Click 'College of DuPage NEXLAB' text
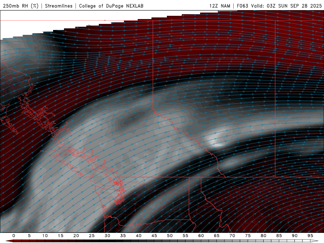324x243 pixels. [111, 6]
